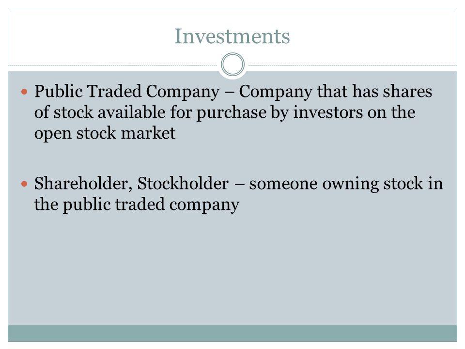The image size is (465, 349).
Task: Click the dashed divider line left of the circle
Action: click(113, 65)
